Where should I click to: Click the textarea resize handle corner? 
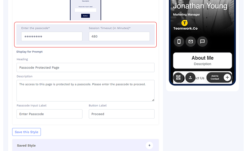(153, 100)
